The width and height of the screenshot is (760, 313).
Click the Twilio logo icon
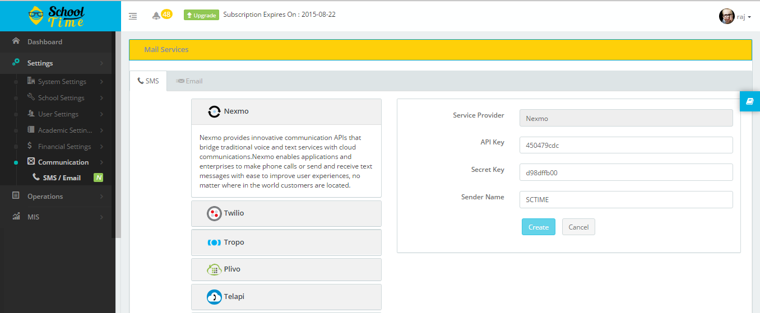[x=214, y=213]
